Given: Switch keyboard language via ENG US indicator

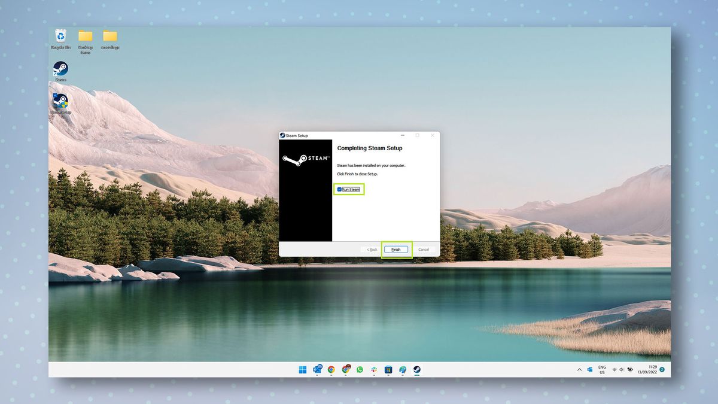Looking at the screenshot, I should [602, 369].
